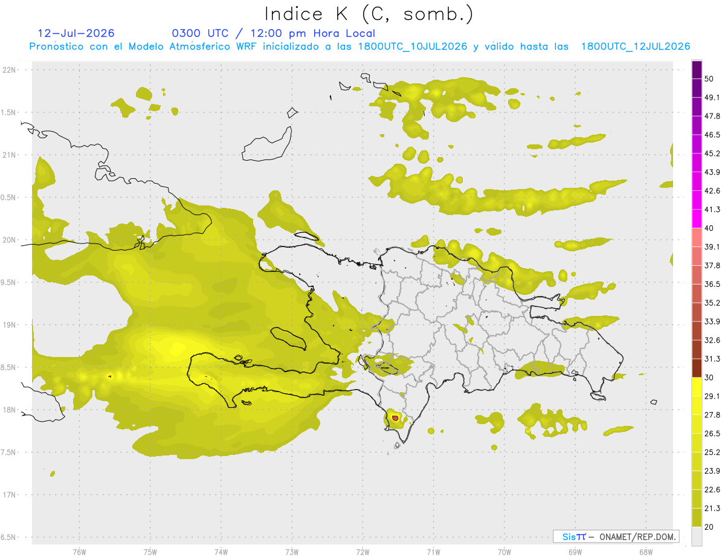Click the '69W' longitude axis label
This screenshot has width=725, height=560.
pos(575,552)
